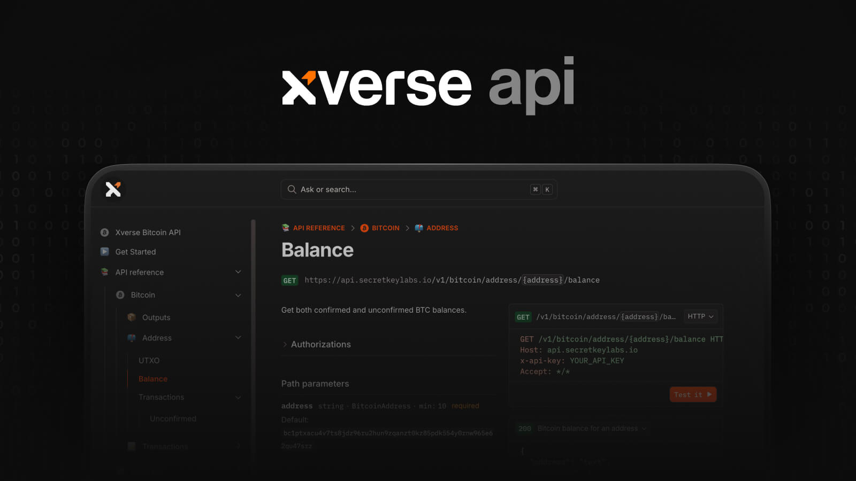Select Balance in the sidebar navigation
This screenshot has height=481, width=856.
tap(153, 379)
